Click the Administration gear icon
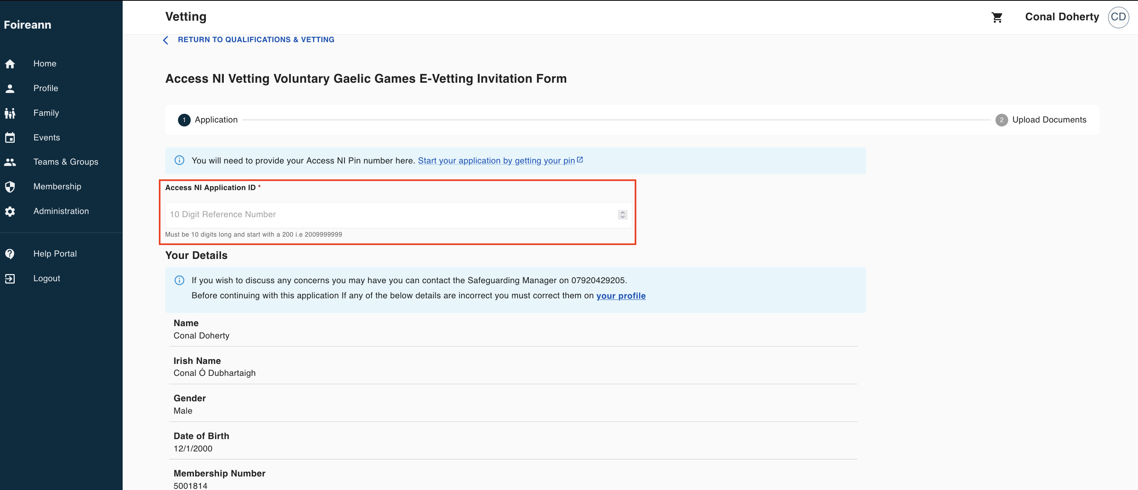Screen dimensions: 1138x490 coord(10,212)
